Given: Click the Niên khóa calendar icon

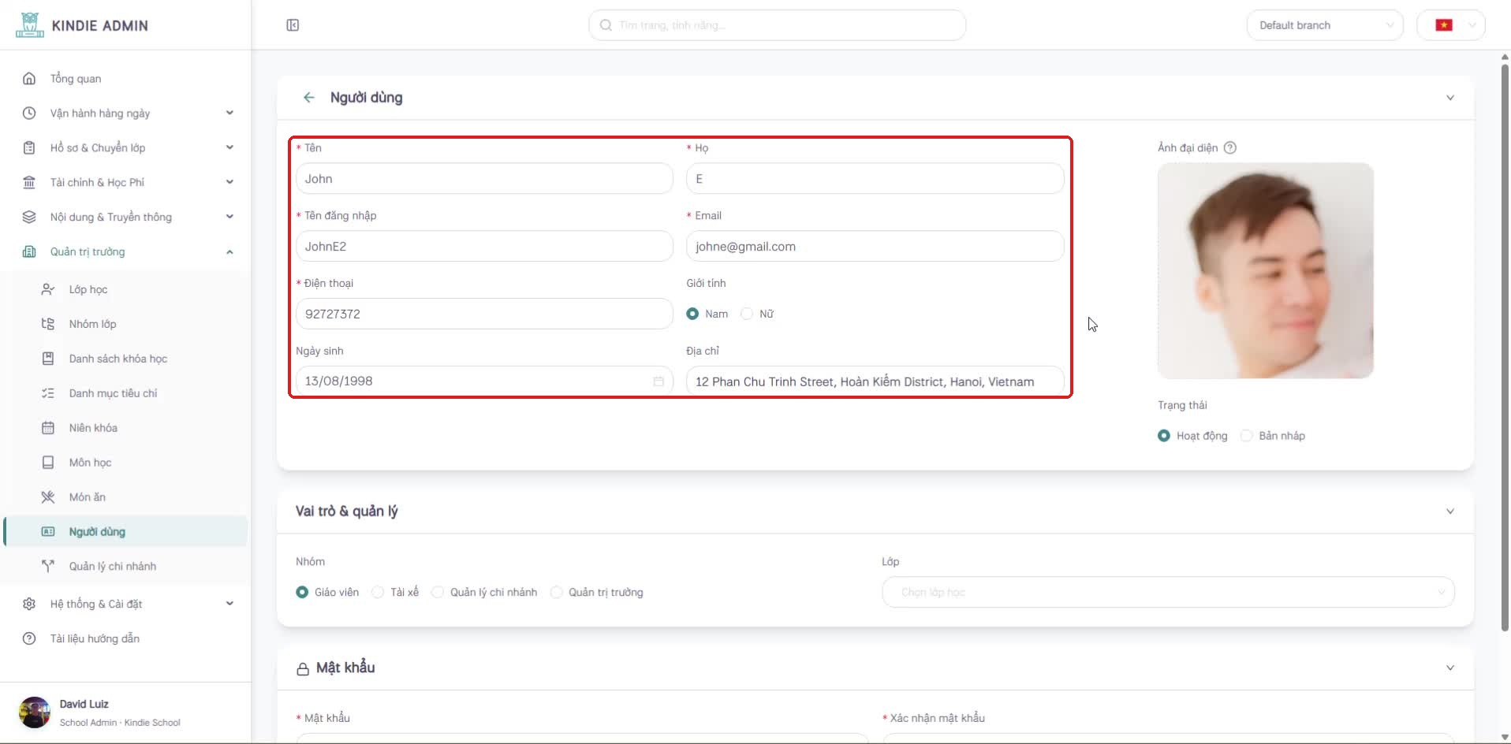Looking at the screenshot, I should click(48, 428).
